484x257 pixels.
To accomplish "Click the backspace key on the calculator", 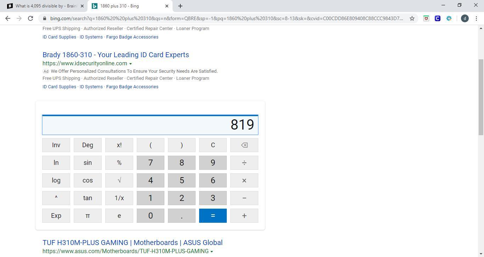I will (x=244, y=145).
